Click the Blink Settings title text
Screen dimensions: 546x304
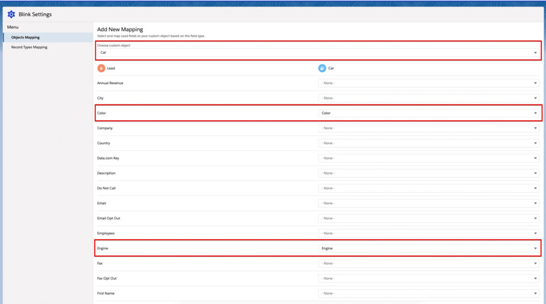[x=35, y=14]
